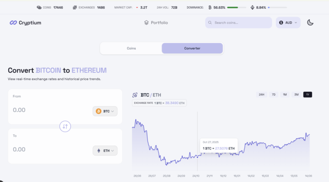Expand the BTC coin selector
The width and height of the screenshot is (329, 182).
point(105,111)
